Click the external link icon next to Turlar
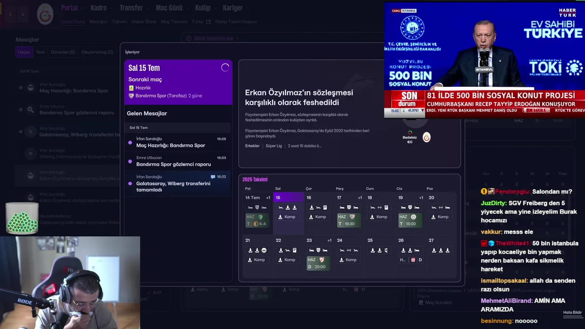585x329 pixels. pos(208,22)
